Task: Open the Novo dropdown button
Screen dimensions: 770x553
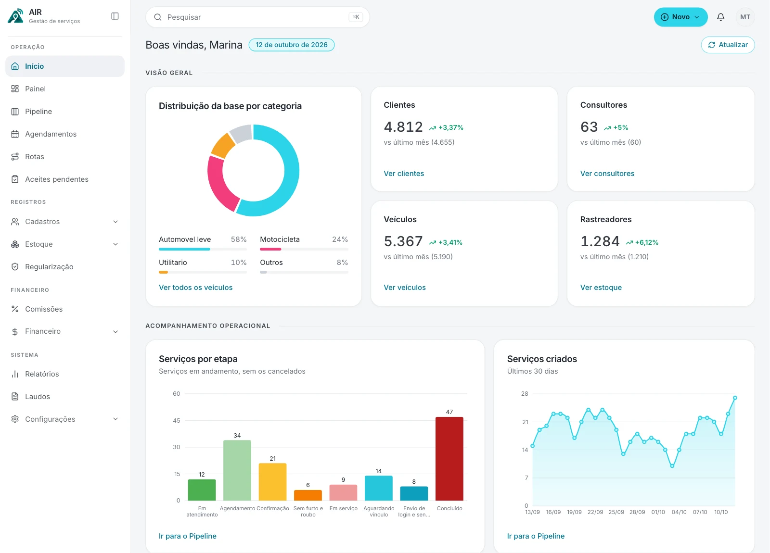Action: (x=680, y=17)
